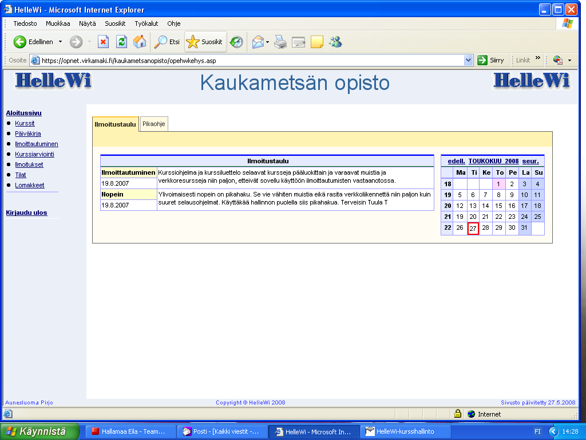This screenshot has height=440, width=586.
Task: Click Sivusto päivitetty 27.5.2008 footer text
Action: pos(538,403)
